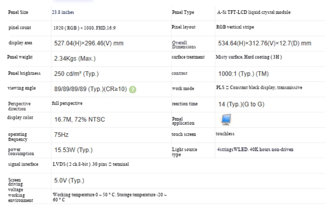Select the 'Light source type' label

point(184,152)
